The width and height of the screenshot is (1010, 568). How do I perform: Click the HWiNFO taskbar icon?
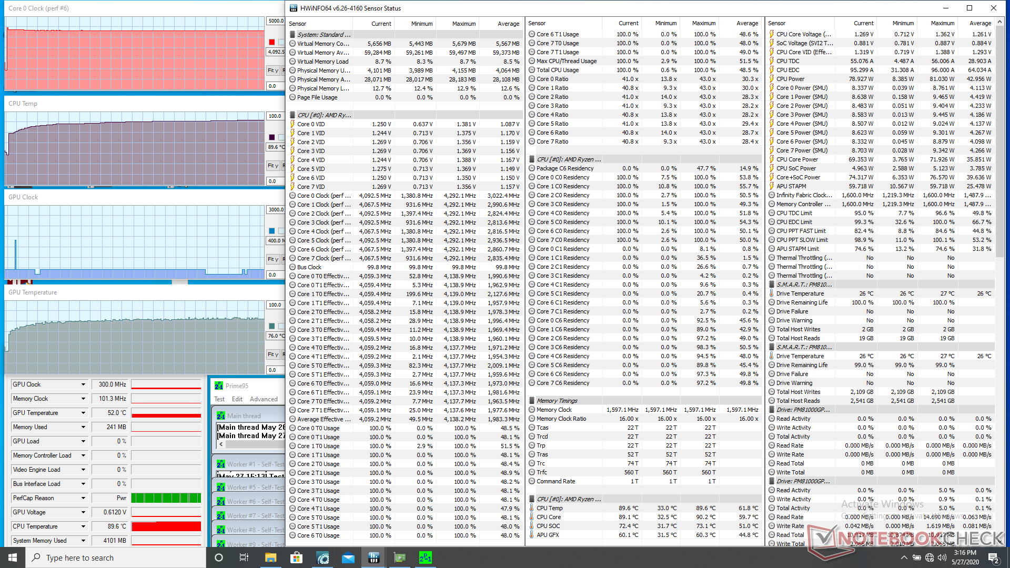point(374,557)
